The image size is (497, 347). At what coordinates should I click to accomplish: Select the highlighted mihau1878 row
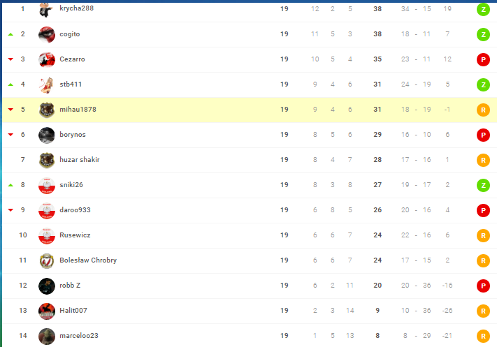pyautogui.click(x=250, y=110)
